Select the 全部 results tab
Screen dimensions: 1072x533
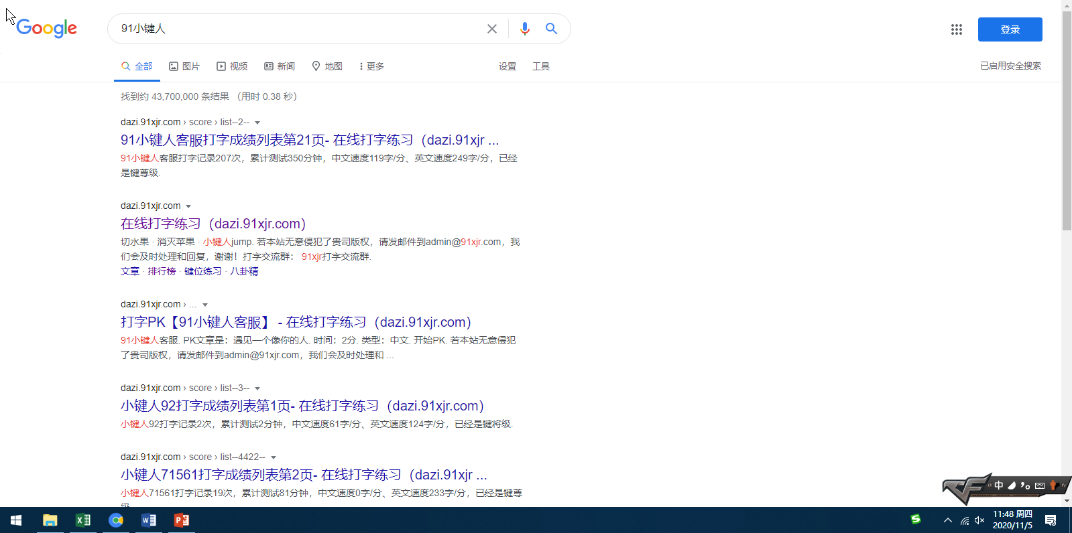click(x=137, y=66)
